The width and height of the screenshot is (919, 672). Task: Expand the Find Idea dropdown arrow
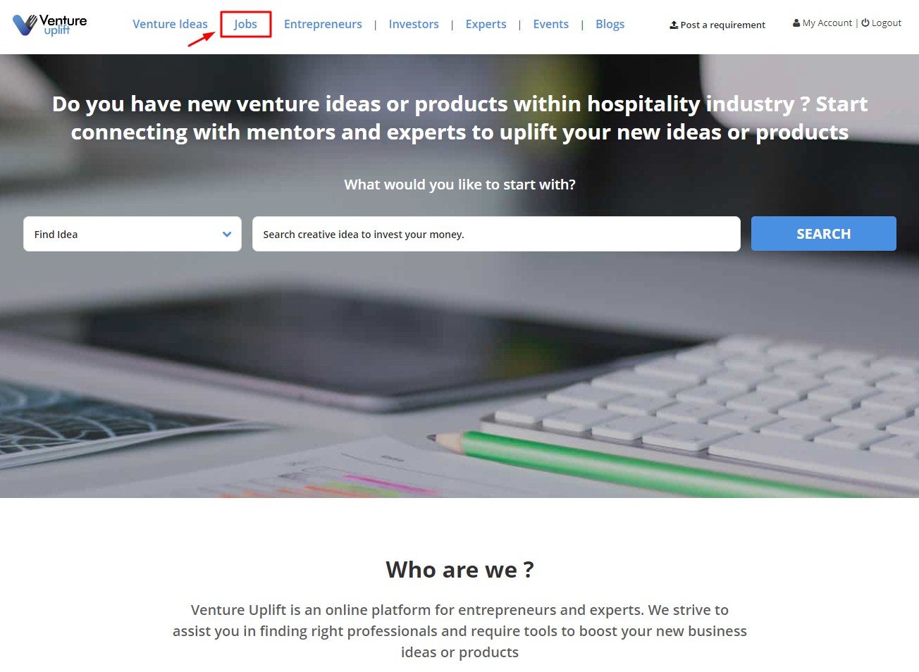click(x=227, y=235)
